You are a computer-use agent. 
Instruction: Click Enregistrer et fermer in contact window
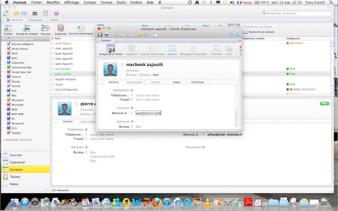(111, 50)
